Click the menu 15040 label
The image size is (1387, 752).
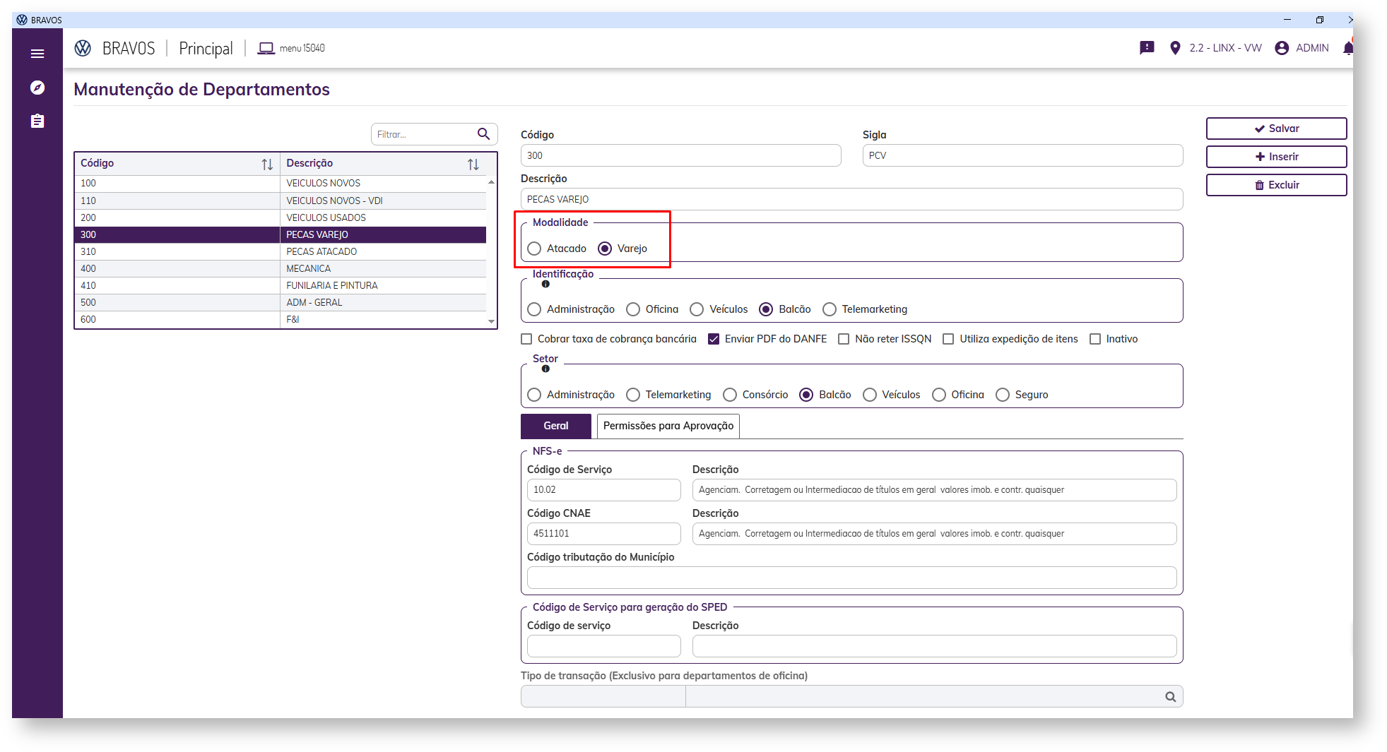(302, 48)
